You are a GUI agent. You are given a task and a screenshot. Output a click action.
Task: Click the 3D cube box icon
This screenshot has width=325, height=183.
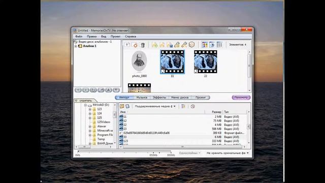192,45
